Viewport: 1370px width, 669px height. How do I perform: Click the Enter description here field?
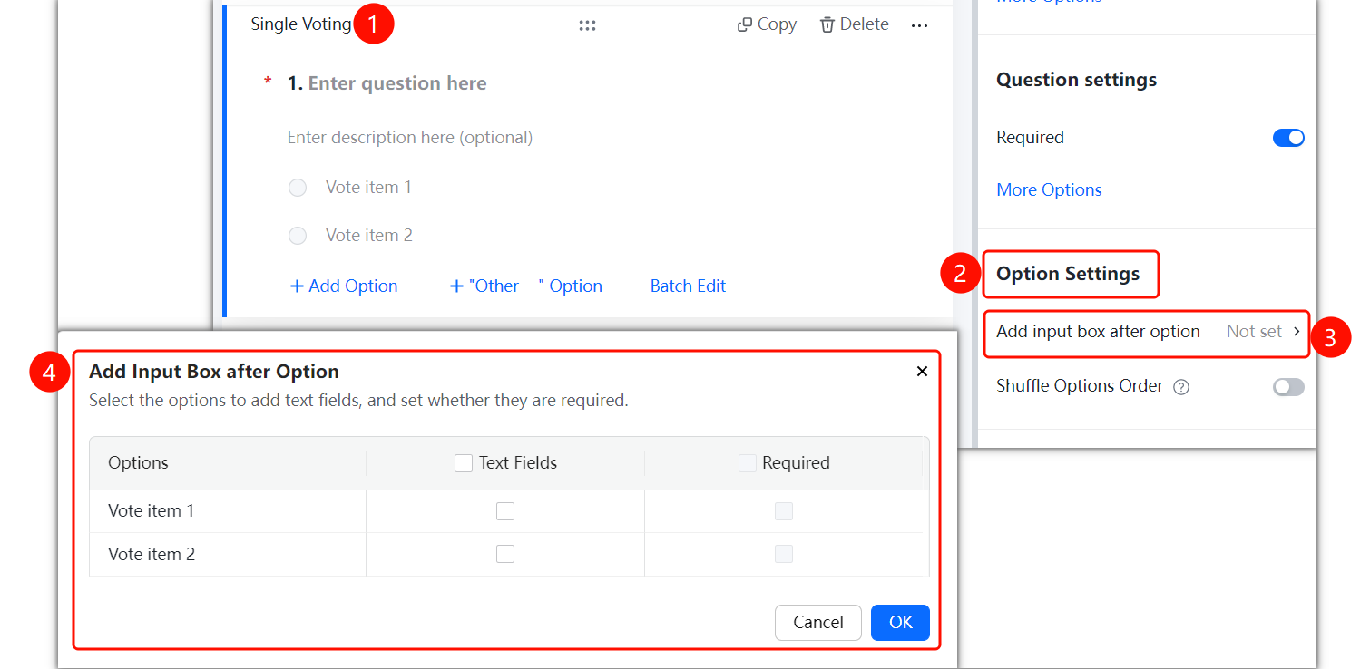[410, 138]
